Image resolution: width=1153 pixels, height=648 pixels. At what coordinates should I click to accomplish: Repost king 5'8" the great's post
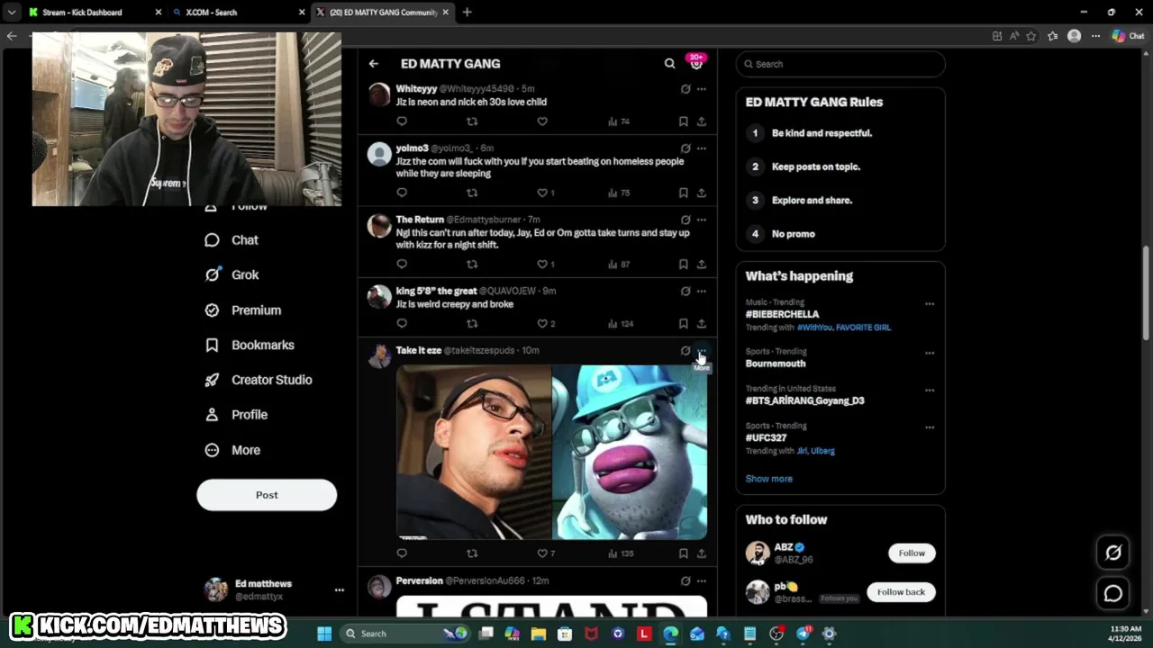pos(472,324)
